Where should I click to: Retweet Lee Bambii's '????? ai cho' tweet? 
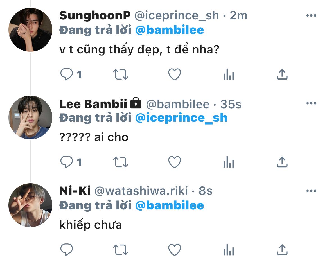coord(120,162)
